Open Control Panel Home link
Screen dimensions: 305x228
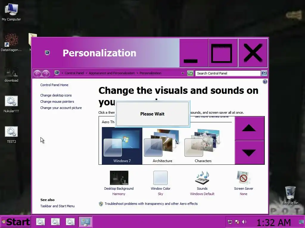[54, 85]
